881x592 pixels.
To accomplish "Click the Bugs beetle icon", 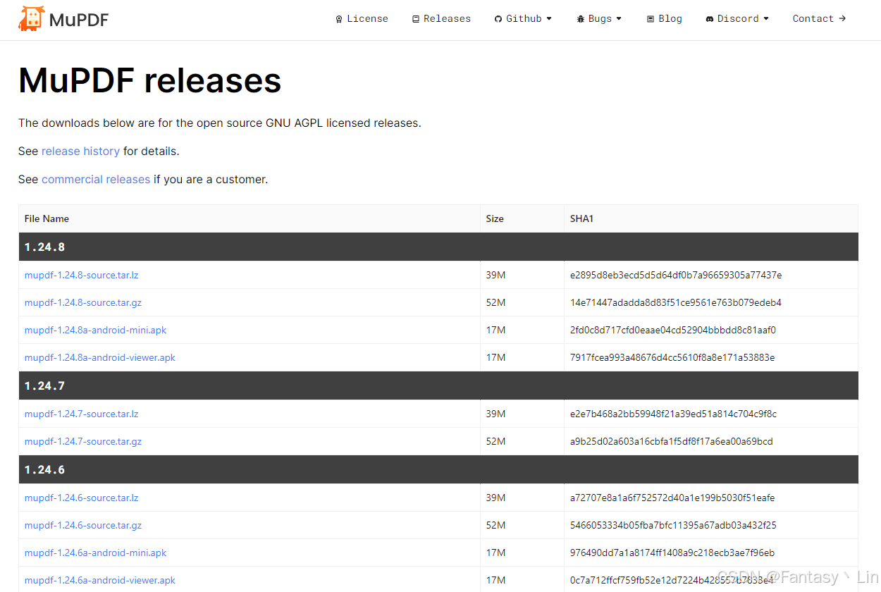I will 581,19.
